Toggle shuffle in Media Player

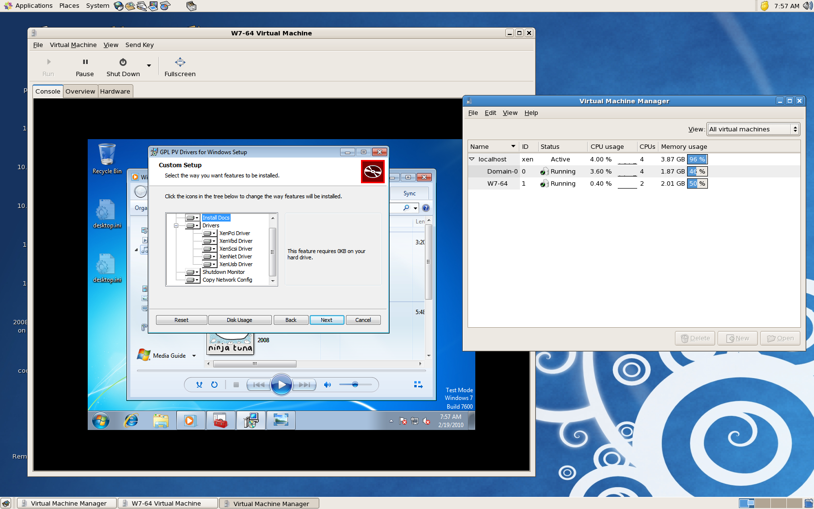click(199, 385)
